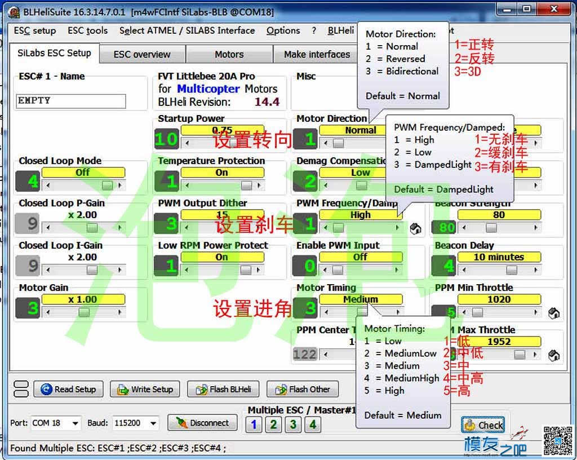
Task: Click the BLHeliSuite app icon in title bar
Action: click(14, 12)
